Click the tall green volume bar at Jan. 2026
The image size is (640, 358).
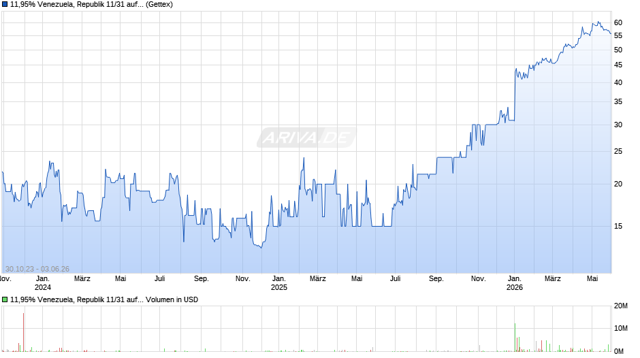pyautogui.click(x=515, y=338)
